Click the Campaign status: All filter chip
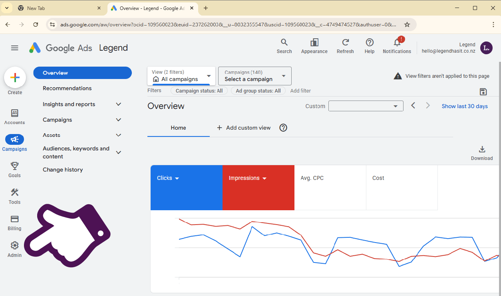The width and height of the screenshot is (501, 296). tap(199, 91)
